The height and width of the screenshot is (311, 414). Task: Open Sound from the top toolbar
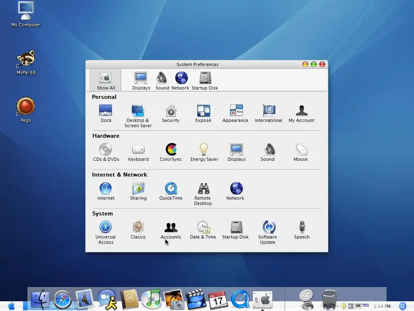coord(162,81)
